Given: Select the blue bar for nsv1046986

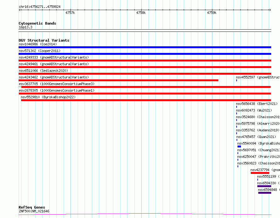Looking at the screenshot, I should point(145,47).
